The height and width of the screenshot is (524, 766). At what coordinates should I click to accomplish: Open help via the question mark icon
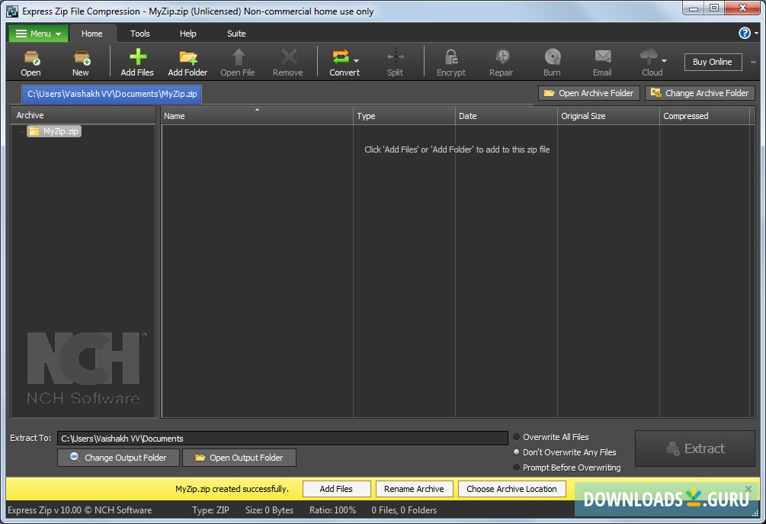745,33
